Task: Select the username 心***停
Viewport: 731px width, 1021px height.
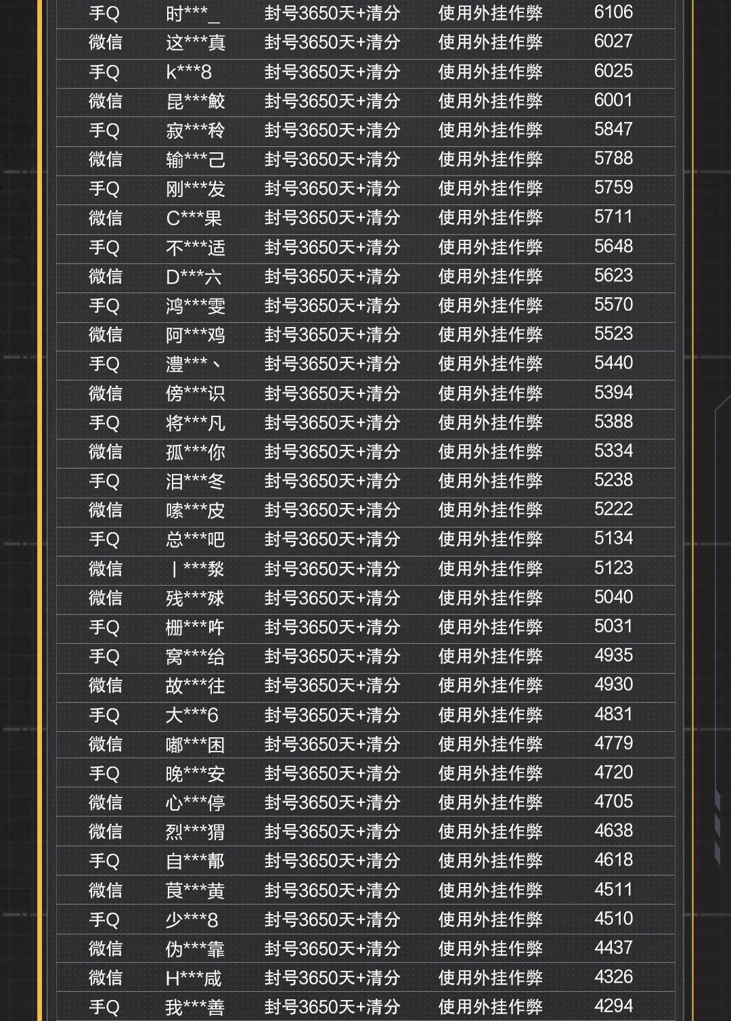Action: [196, 802]
